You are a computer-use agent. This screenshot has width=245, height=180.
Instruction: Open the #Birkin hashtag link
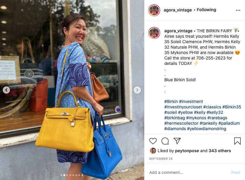point(171,101)
